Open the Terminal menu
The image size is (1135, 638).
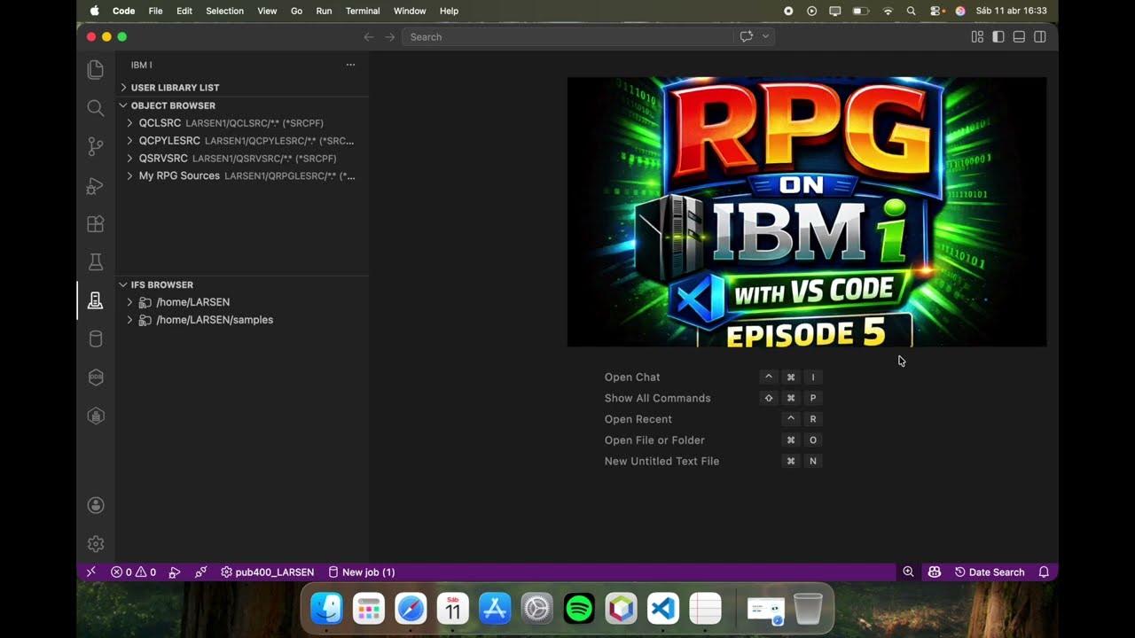pos(363,11)
